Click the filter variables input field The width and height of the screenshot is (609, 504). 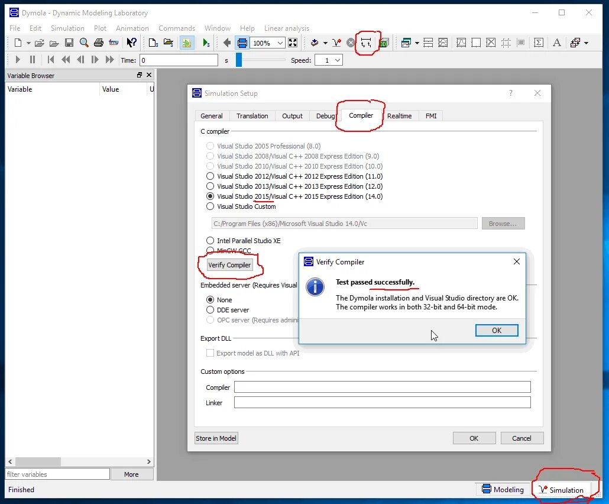coord(57,474)
